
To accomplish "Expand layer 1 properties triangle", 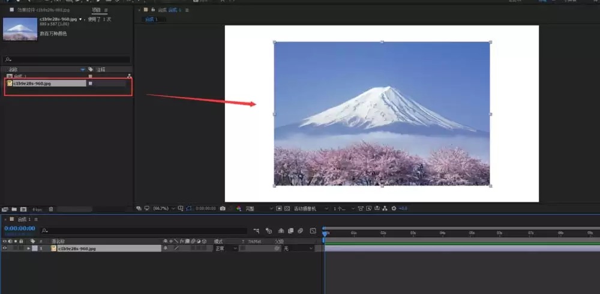I will pos(29,248).
